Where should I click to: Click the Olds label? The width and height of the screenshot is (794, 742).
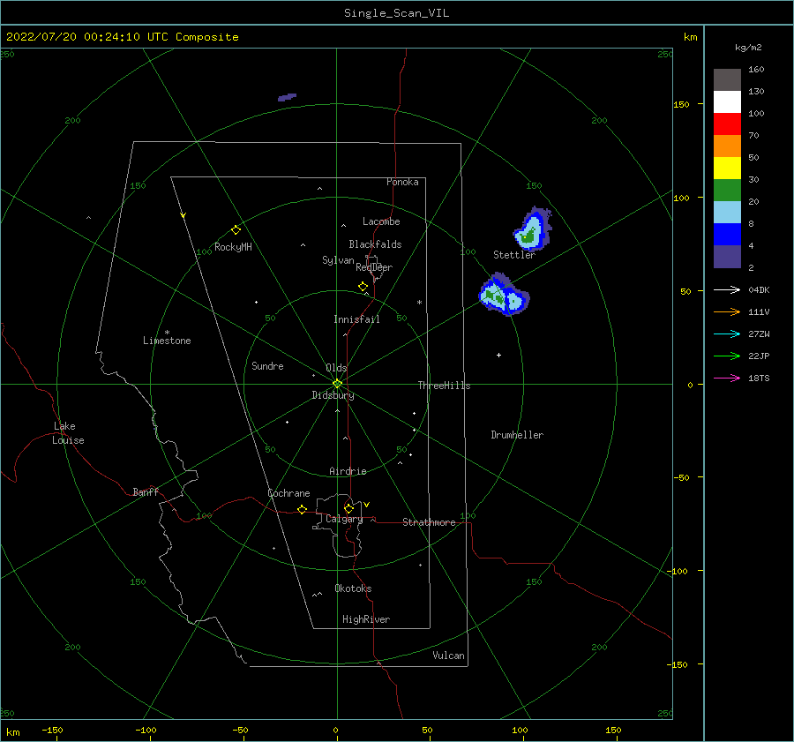point(336,368)
